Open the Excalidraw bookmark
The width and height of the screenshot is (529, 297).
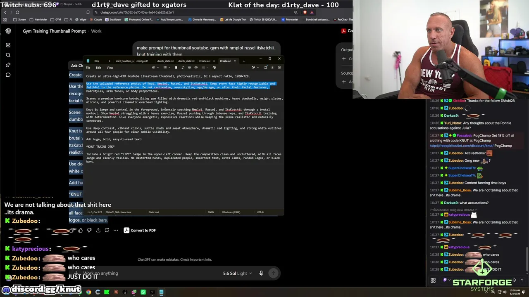(114, 19)
